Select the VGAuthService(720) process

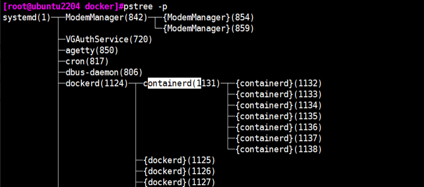[109, 40]
